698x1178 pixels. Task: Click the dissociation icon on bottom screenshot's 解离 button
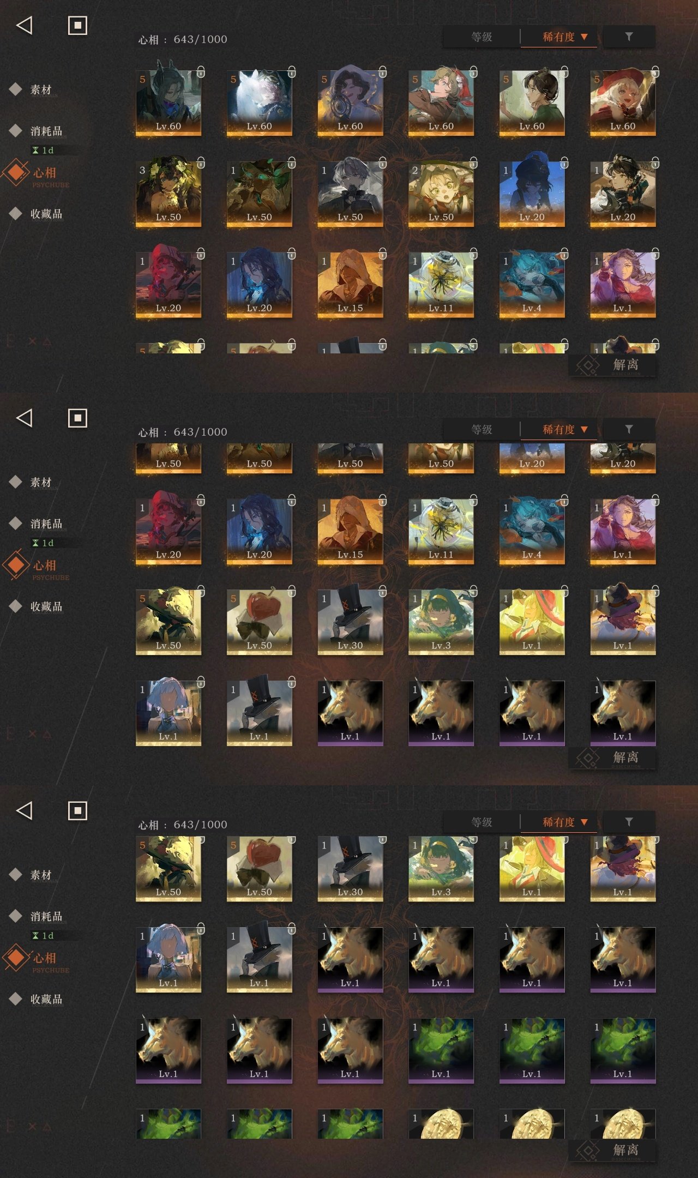pyautogui.click(x=588, y=1151)
